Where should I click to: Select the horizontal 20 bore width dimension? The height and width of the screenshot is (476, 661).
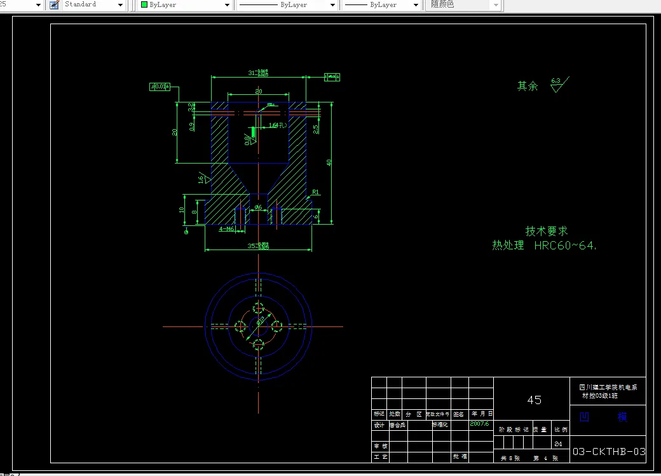(259, 91)
